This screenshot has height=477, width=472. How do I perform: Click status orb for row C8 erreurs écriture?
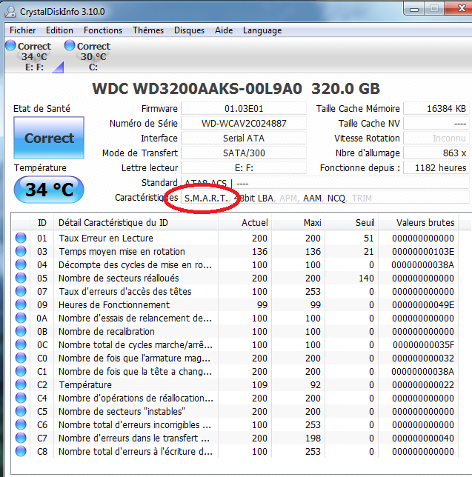click(21, 451)
